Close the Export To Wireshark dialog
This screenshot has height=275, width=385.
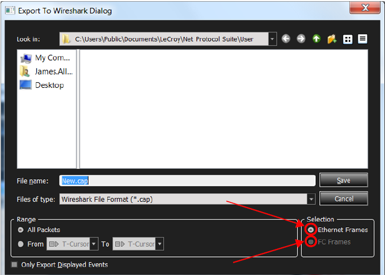tap(365, 7)
